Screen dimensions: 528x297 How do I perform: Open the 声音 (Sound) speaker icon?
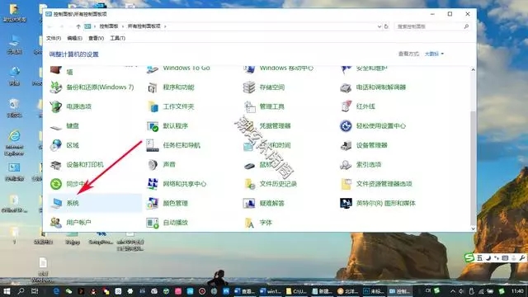click(153, 165)
